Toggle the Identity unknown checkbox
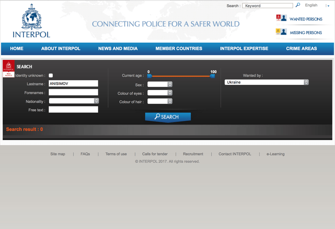Viewport: 335px width, 229px height. pyautogui.click(x=51, y=76)
